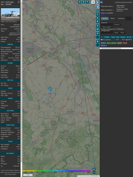
Task: Toggle the R map button
Action: click(x=98, y=42)
